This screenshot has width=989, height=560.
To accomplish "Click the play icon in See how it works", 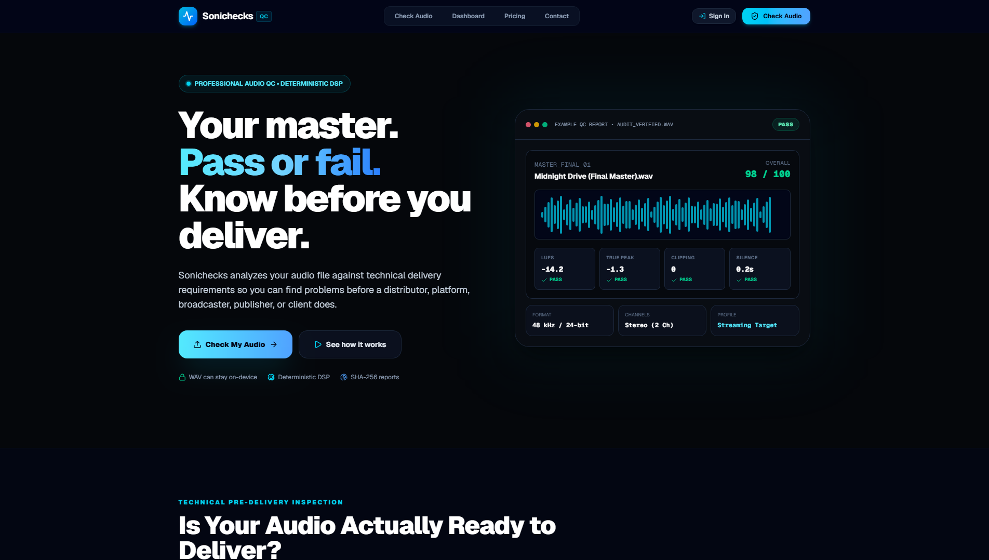I will tap(318, 344).
